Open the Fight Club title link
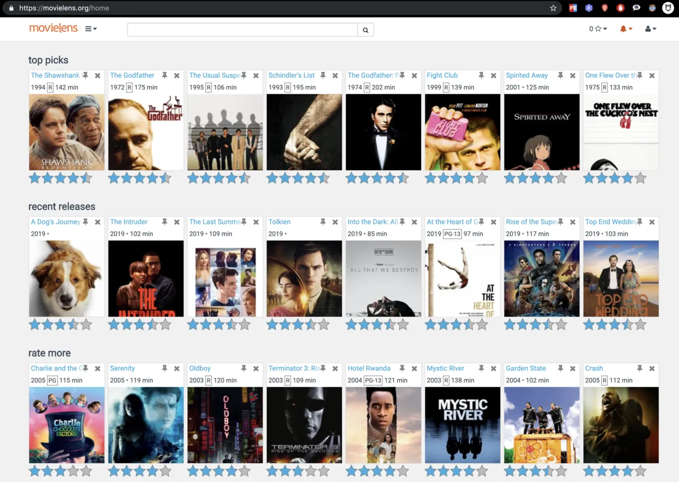 [x=442, y=76]
